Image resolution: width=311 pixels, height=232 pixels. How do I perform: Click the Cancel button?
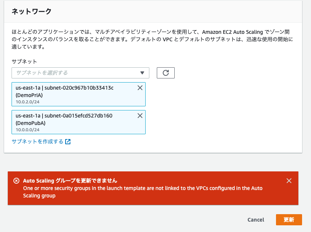click(x=256, y=220)
